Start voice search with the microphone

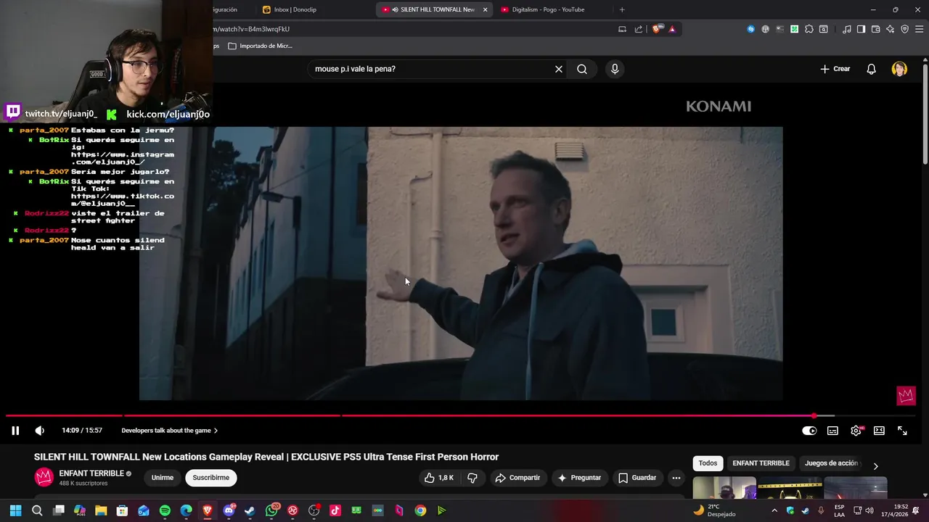(615, 69)
